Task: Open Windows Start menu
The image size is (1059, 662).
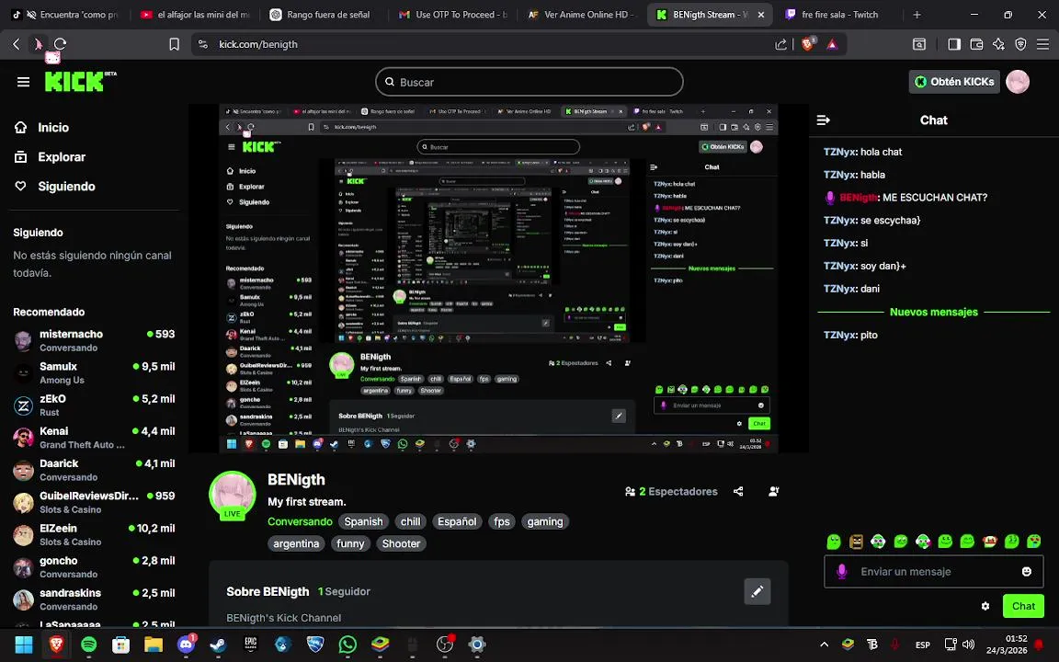Action: point(24,645)
